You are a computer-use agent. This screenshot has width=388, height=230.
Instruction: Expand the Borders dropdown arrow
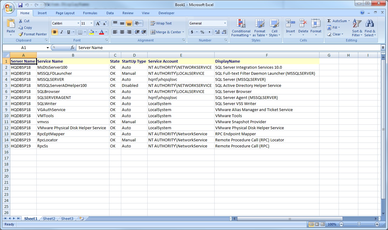pyautogui.click(x=85, y=32)
